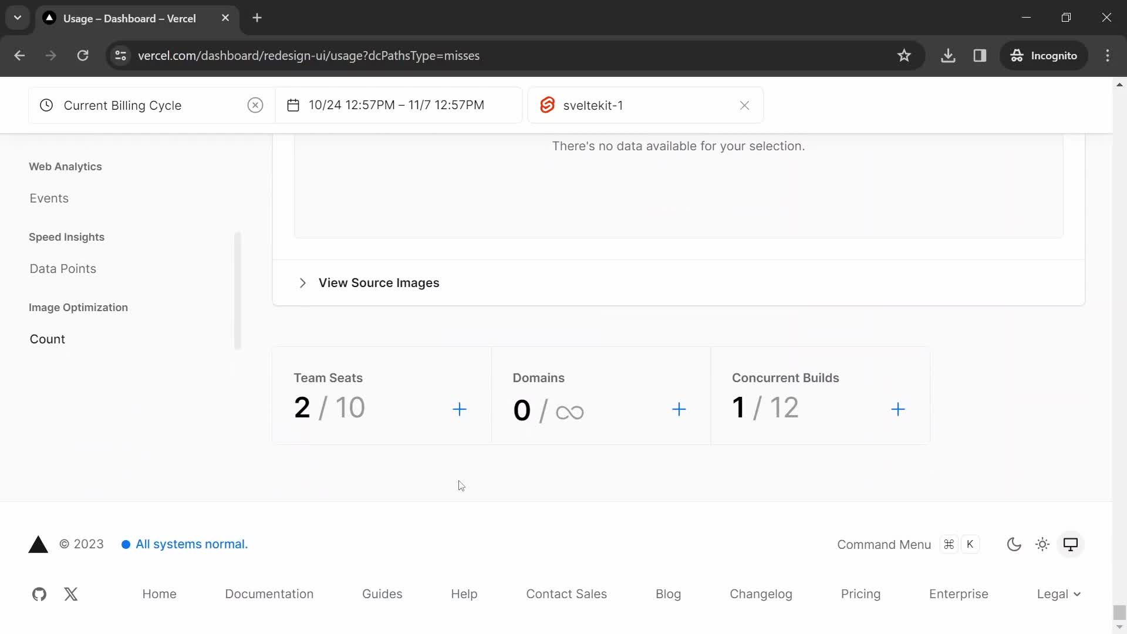Click the sidebar navigation scrollbar
1127x634 pixels.
(x=238, y=291)
